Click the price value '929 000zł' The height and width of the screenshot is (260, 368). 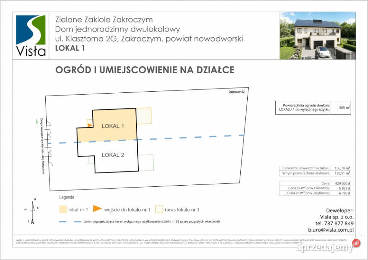point(343,183)
